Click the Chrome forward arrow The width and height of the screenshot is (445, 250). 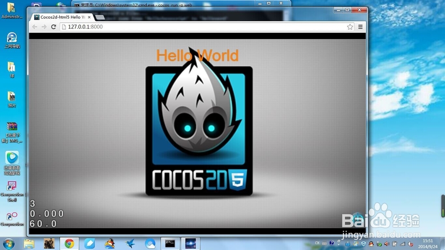coord(44,27)
